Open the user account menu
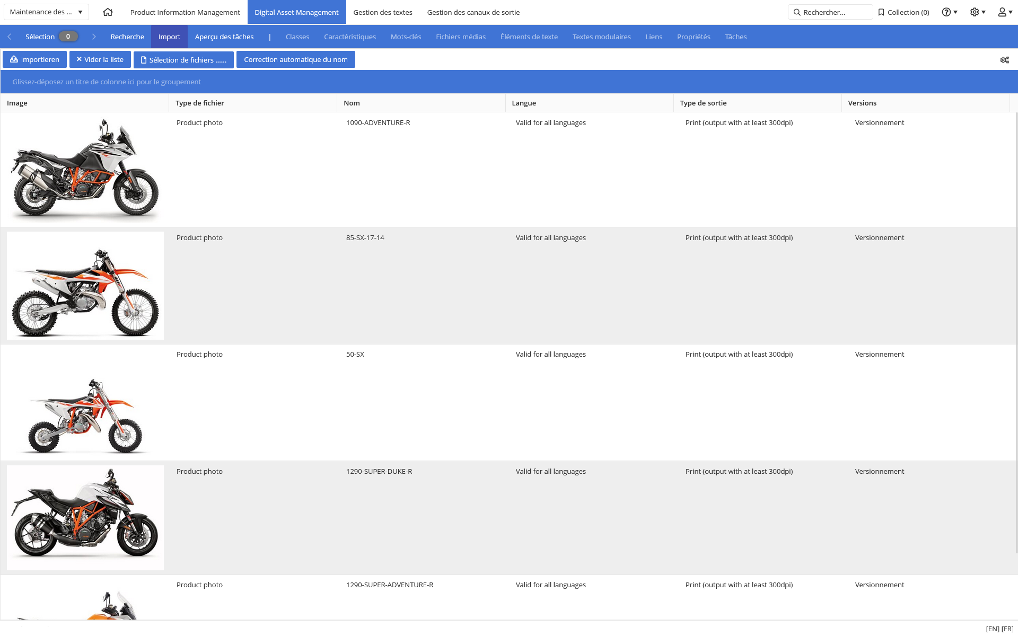 (1005, 12)
